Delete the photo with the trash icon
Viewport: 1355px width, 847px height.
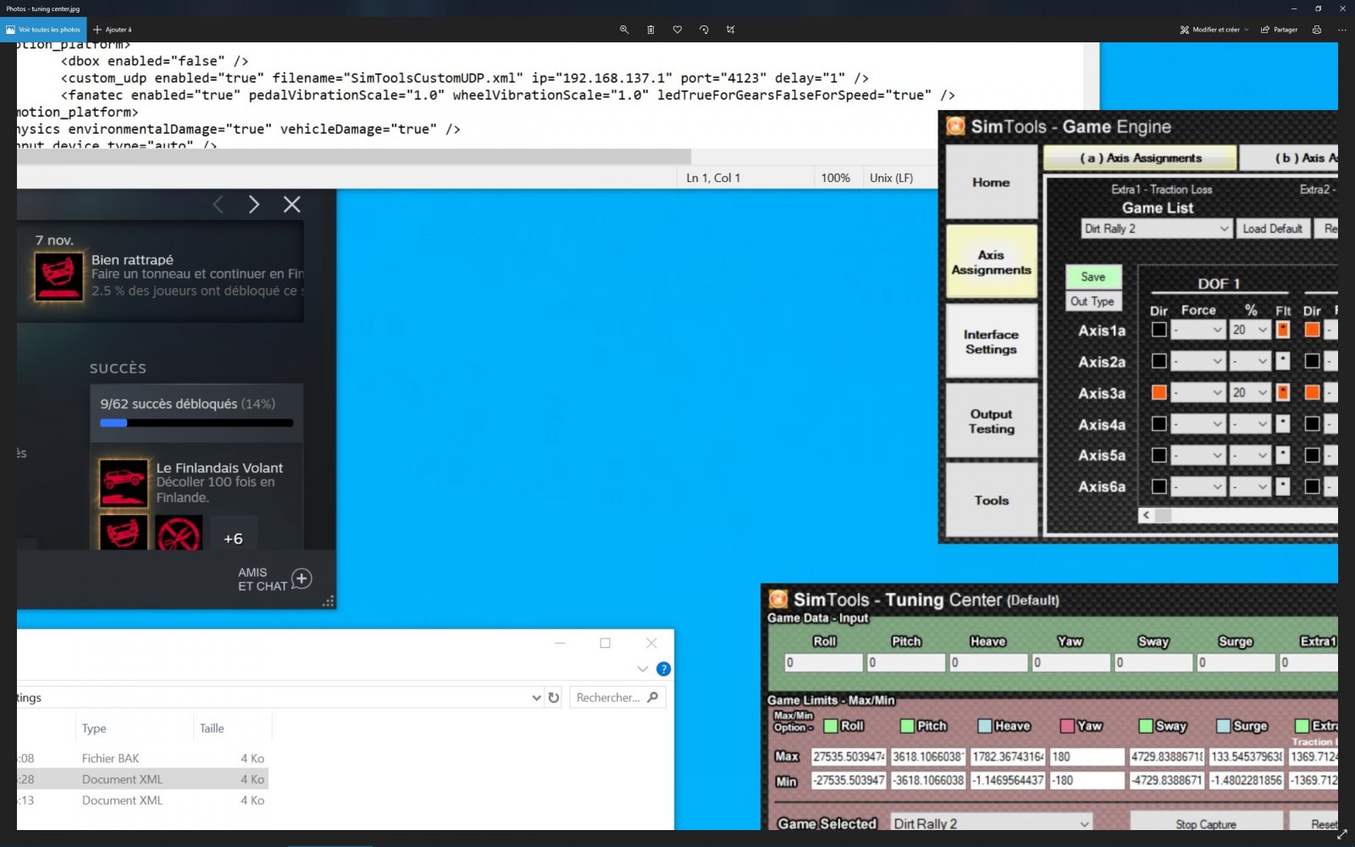click(x=650, y=30)
